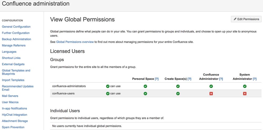Click the Individual Users heading
This screenshot has height=130, width=263.
[65, 111]
